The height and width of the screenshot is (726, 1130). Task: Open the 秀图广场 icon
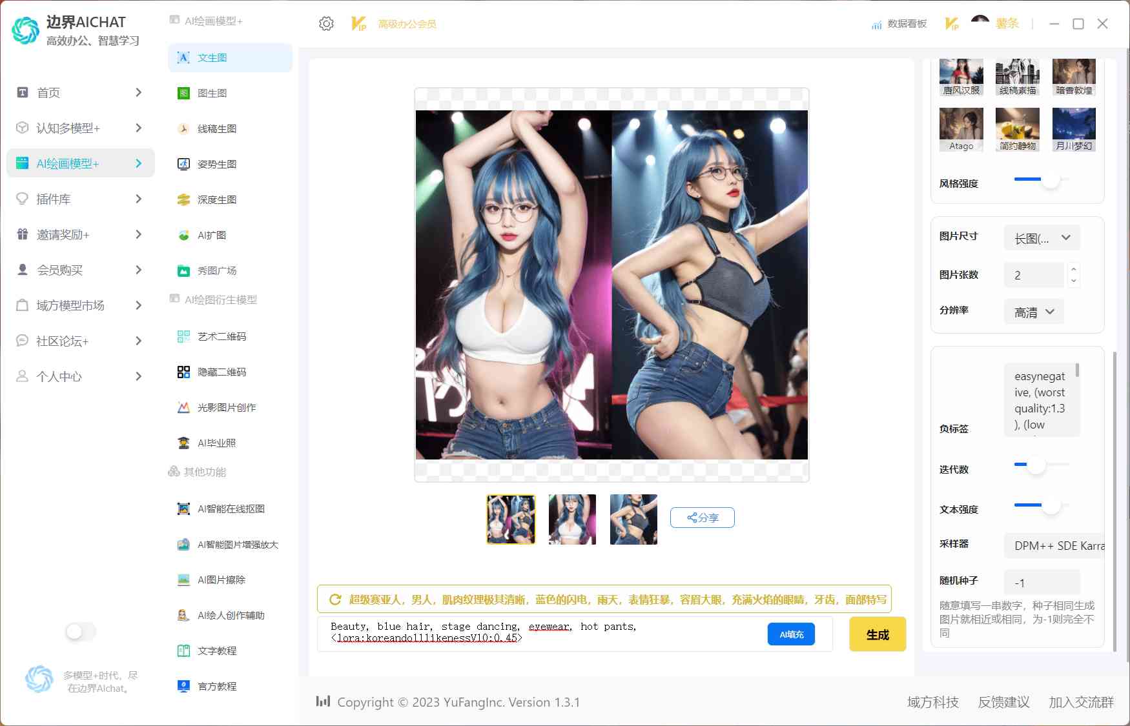(183, 270)
